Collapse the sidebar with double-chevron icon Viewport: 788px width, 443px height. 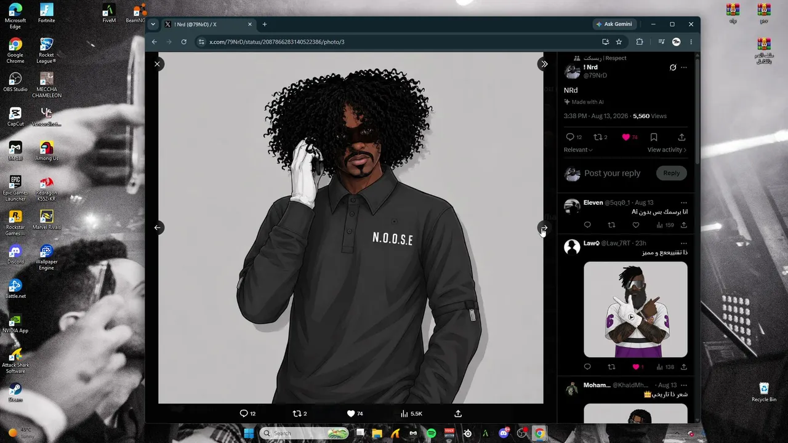tap(544, 64)
